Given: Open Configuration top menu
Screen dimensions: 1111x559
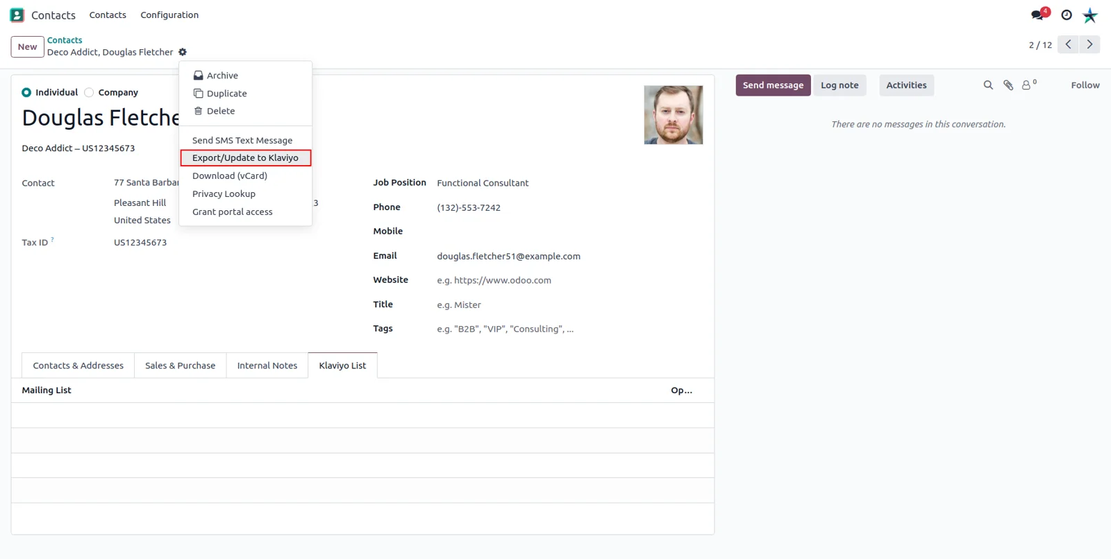Looking at the screenshot, I should pos(169,15).
